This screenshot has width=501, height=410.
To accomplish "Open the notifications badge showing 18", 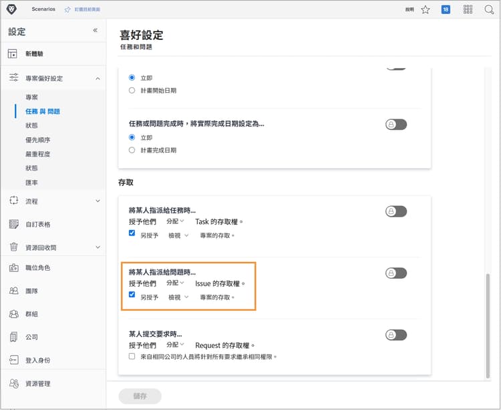I will point(446,9).
